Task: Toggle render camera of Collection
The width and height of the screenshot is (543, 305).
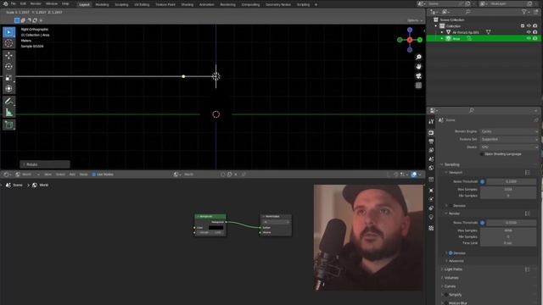Action: [535, 26]
